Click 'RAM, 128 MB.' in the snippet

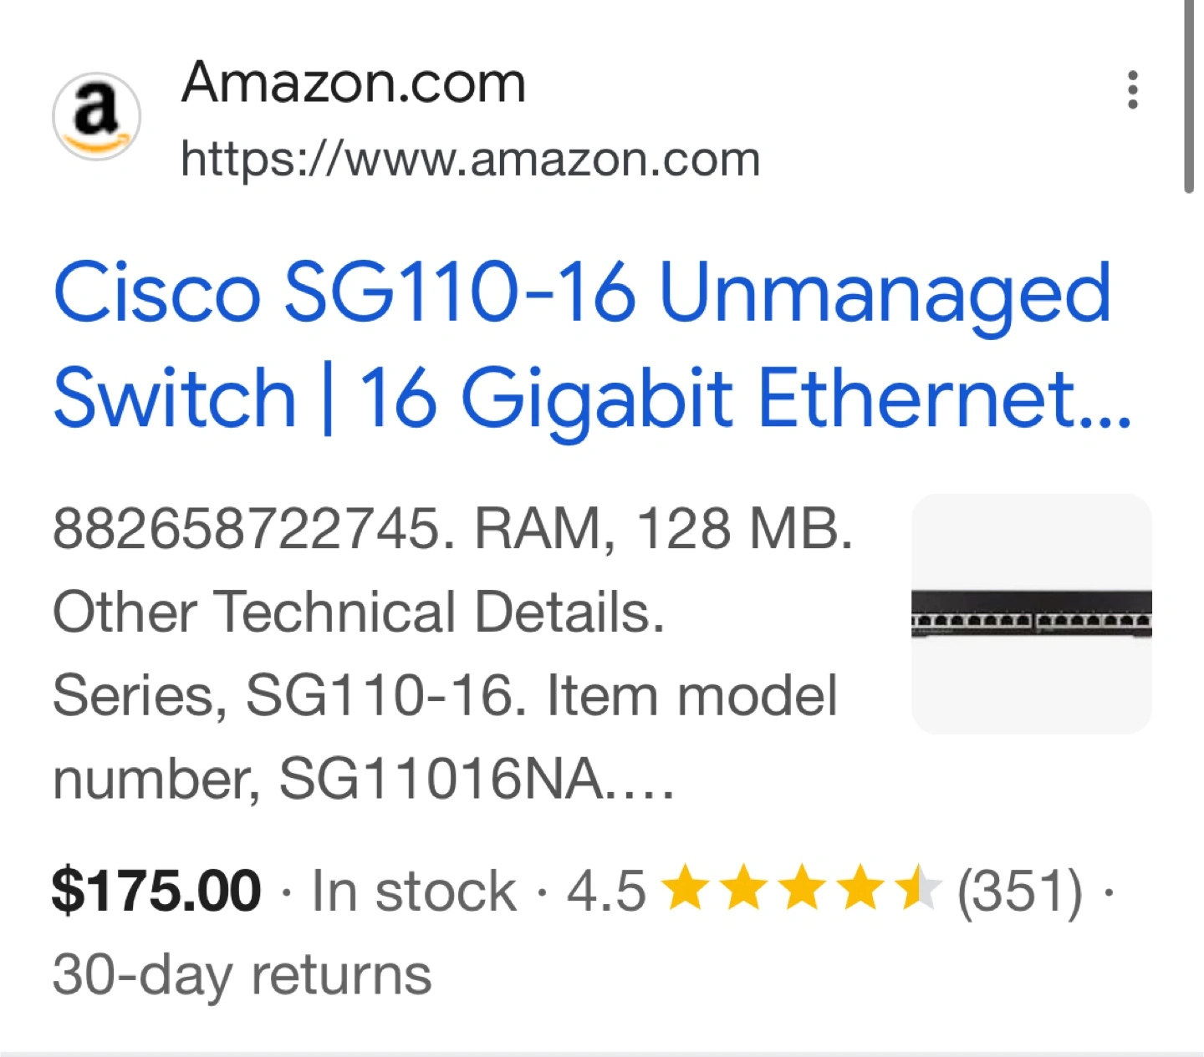pyautogui.click(x=664, y=530)
